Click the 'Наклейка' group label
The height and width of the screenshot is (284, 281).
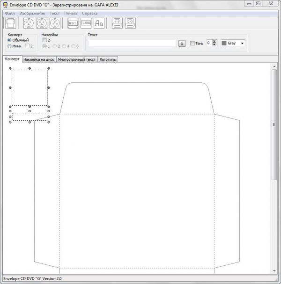point(50,35)
